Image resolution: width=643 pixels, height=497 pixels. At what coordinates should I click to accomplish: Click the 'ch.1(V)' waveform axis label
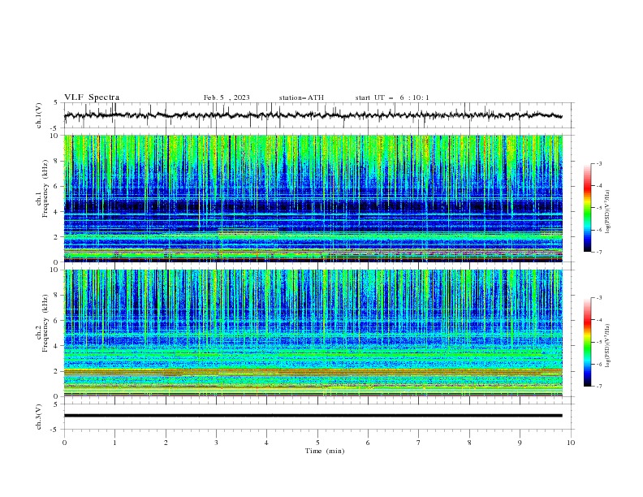tap(39, 115)
